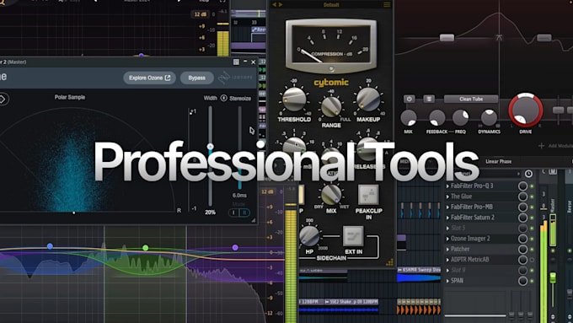This screenshot has height=323, width=573.
Task: Click the Range knob on The Glue
Action: tap(331, 106)
